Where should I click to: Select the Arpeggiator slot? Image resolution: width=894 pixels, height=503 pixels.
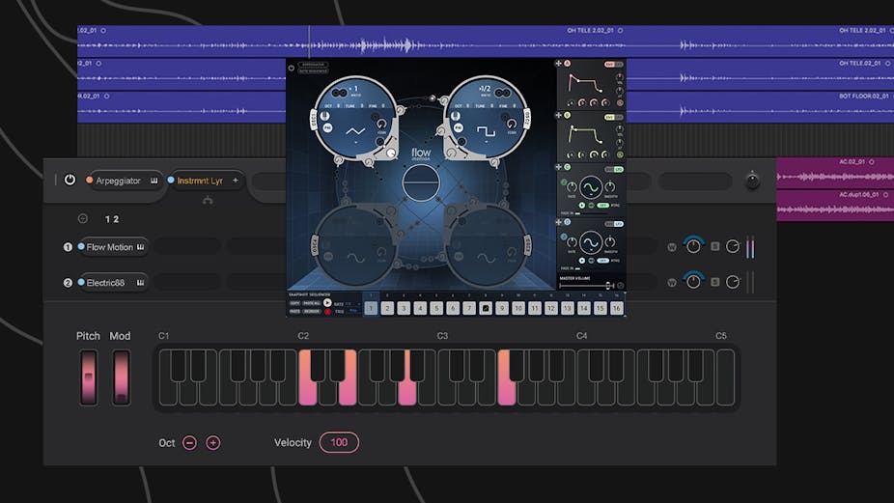pyautogui.click(x=122, y=181)
